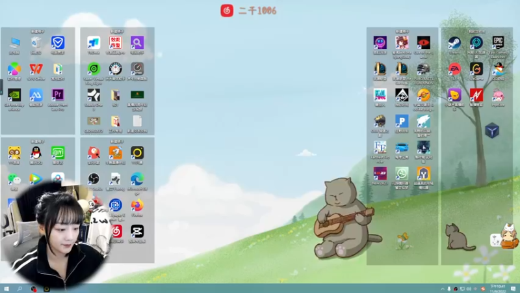Open the League of Legends WeGame edition icon
The height and width of the screenshot is (293, 520).
coord(402,69)
